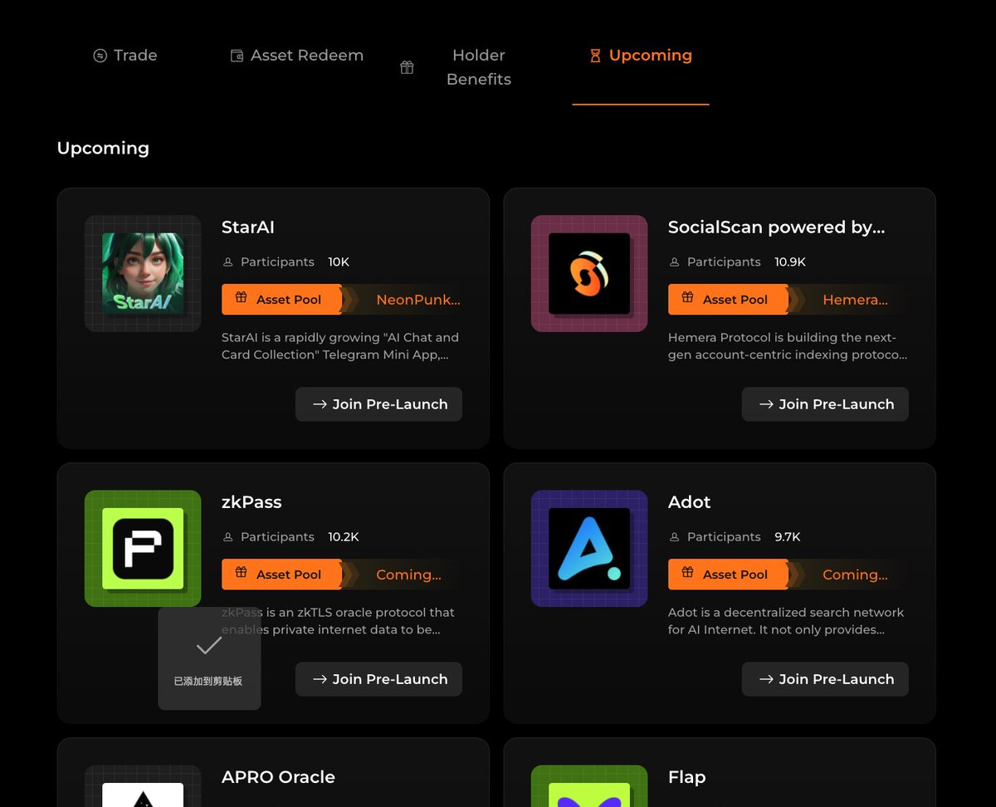Click the Coming... pool label on zkPass
The image size is (996, 807).
click(409, 575)
